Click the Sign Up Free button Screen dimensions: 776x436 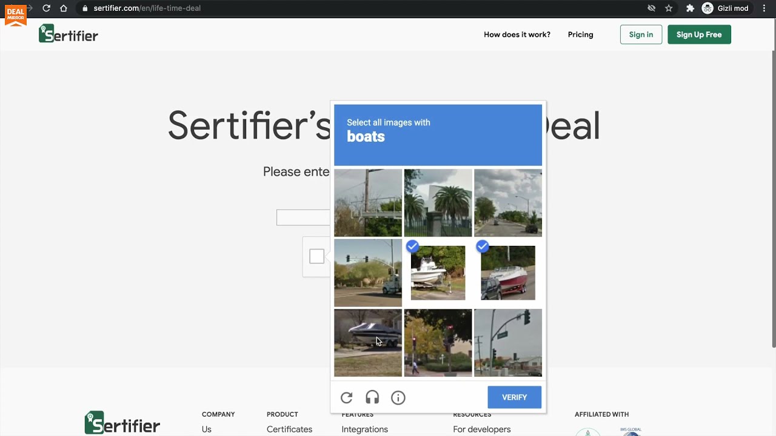699,35
